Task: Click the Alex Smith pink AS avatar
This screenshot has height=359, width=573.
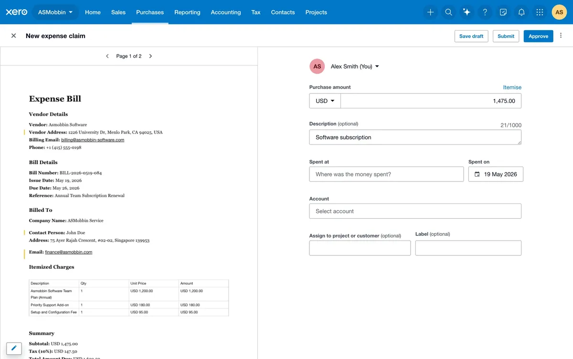Action: point(317,66)
